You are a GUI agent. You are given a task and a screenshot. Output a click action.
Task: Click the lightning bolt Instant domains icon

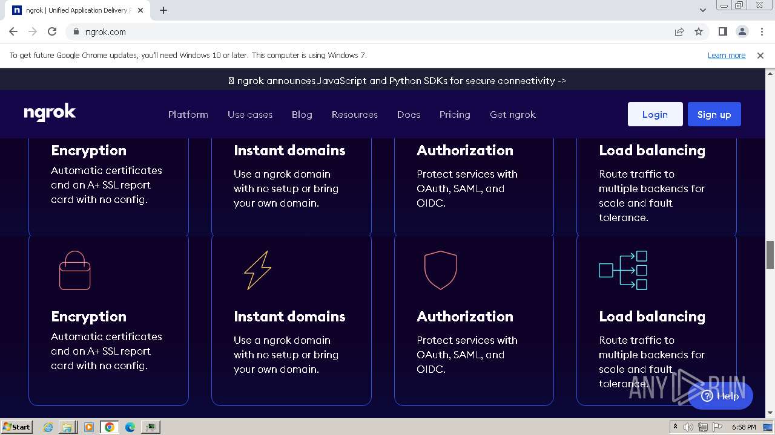point(257,270)
